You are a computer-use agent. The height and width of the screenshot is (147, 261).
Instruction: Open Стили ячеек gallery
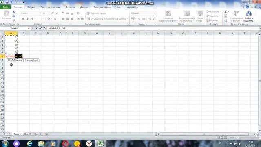(x=199, y=16)
